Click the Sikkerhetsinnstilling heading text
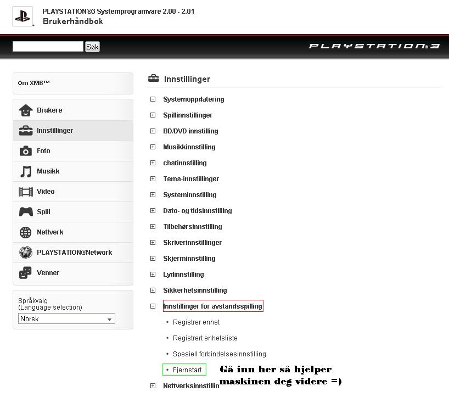This screenshot has width=449, height=397. pos(195,290)
